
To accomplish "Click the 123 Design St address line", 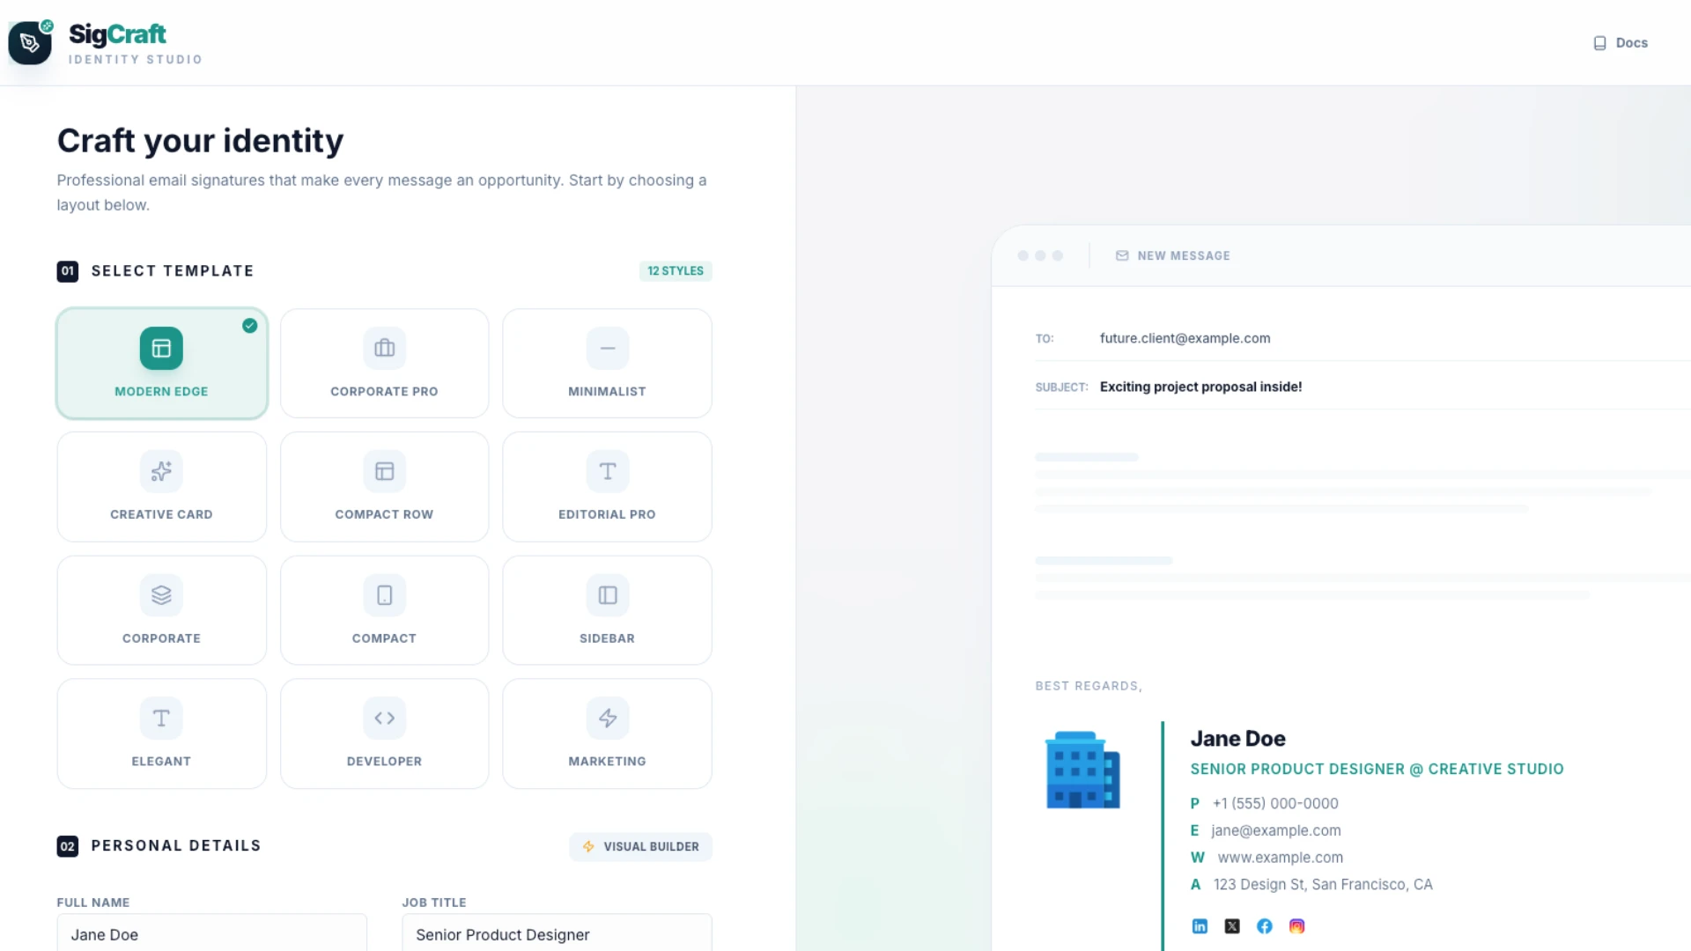I will coord(1323,885).
